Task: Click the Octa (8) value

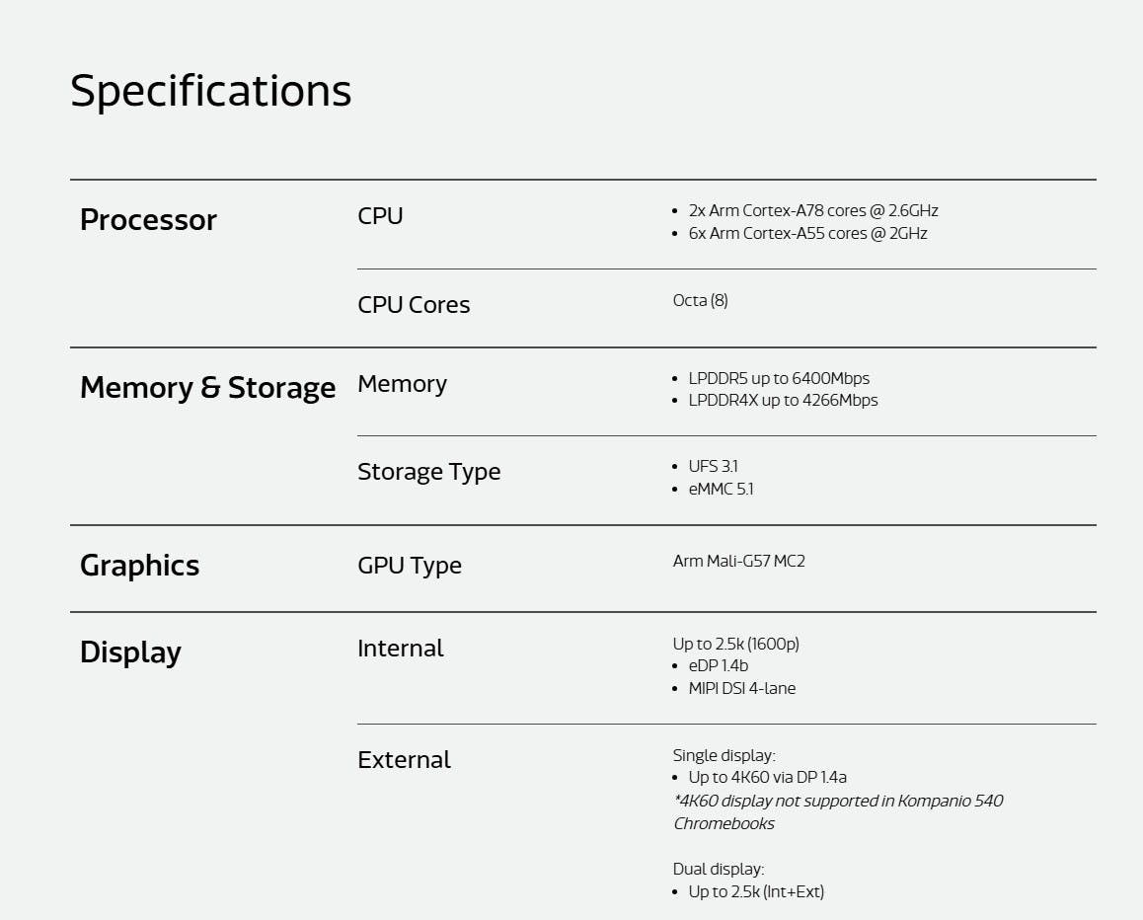Action: 701,300
